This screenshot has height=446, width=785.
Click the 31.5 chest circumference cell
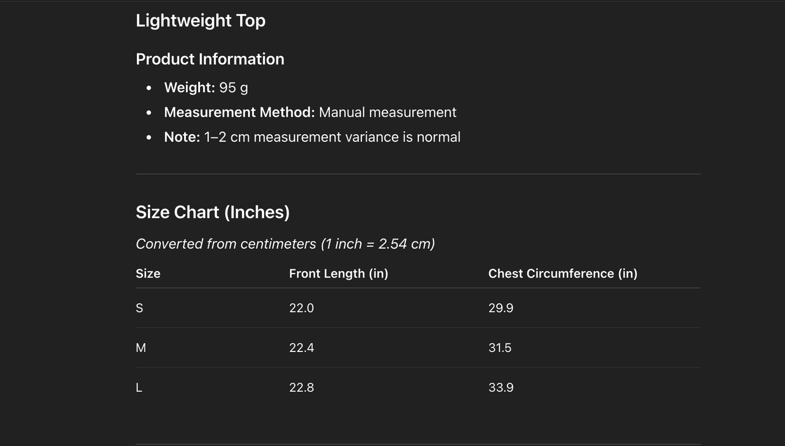click(x=500, y=348)
